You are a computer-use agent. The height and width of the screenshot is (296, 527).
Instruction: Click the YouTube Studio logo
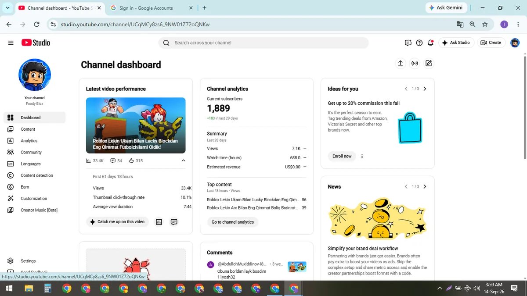[x=36, y=43]
